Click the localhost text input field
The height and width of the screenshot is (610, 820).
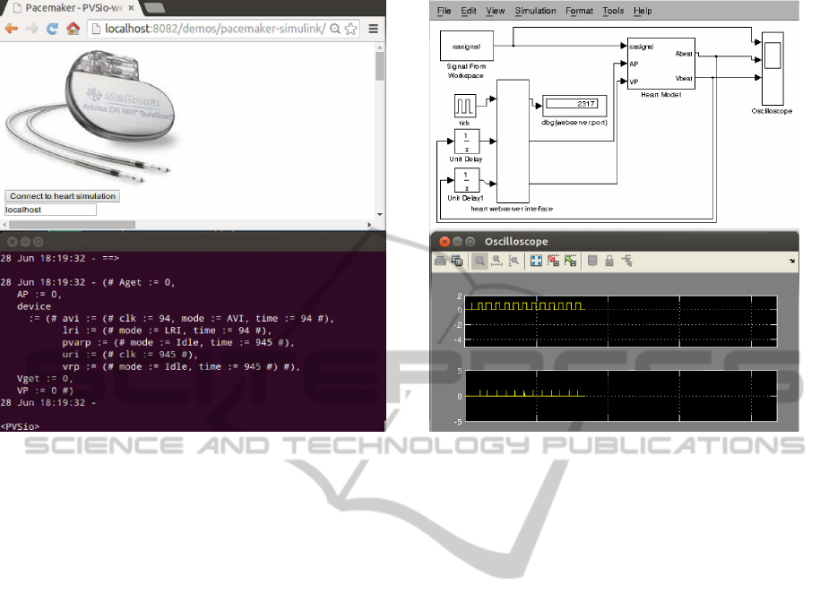[x=50, y=210]
